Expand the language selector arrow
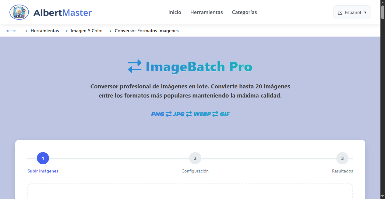This screenshot has height=199, width=385. pyautogui.click(x=365, y=12)
